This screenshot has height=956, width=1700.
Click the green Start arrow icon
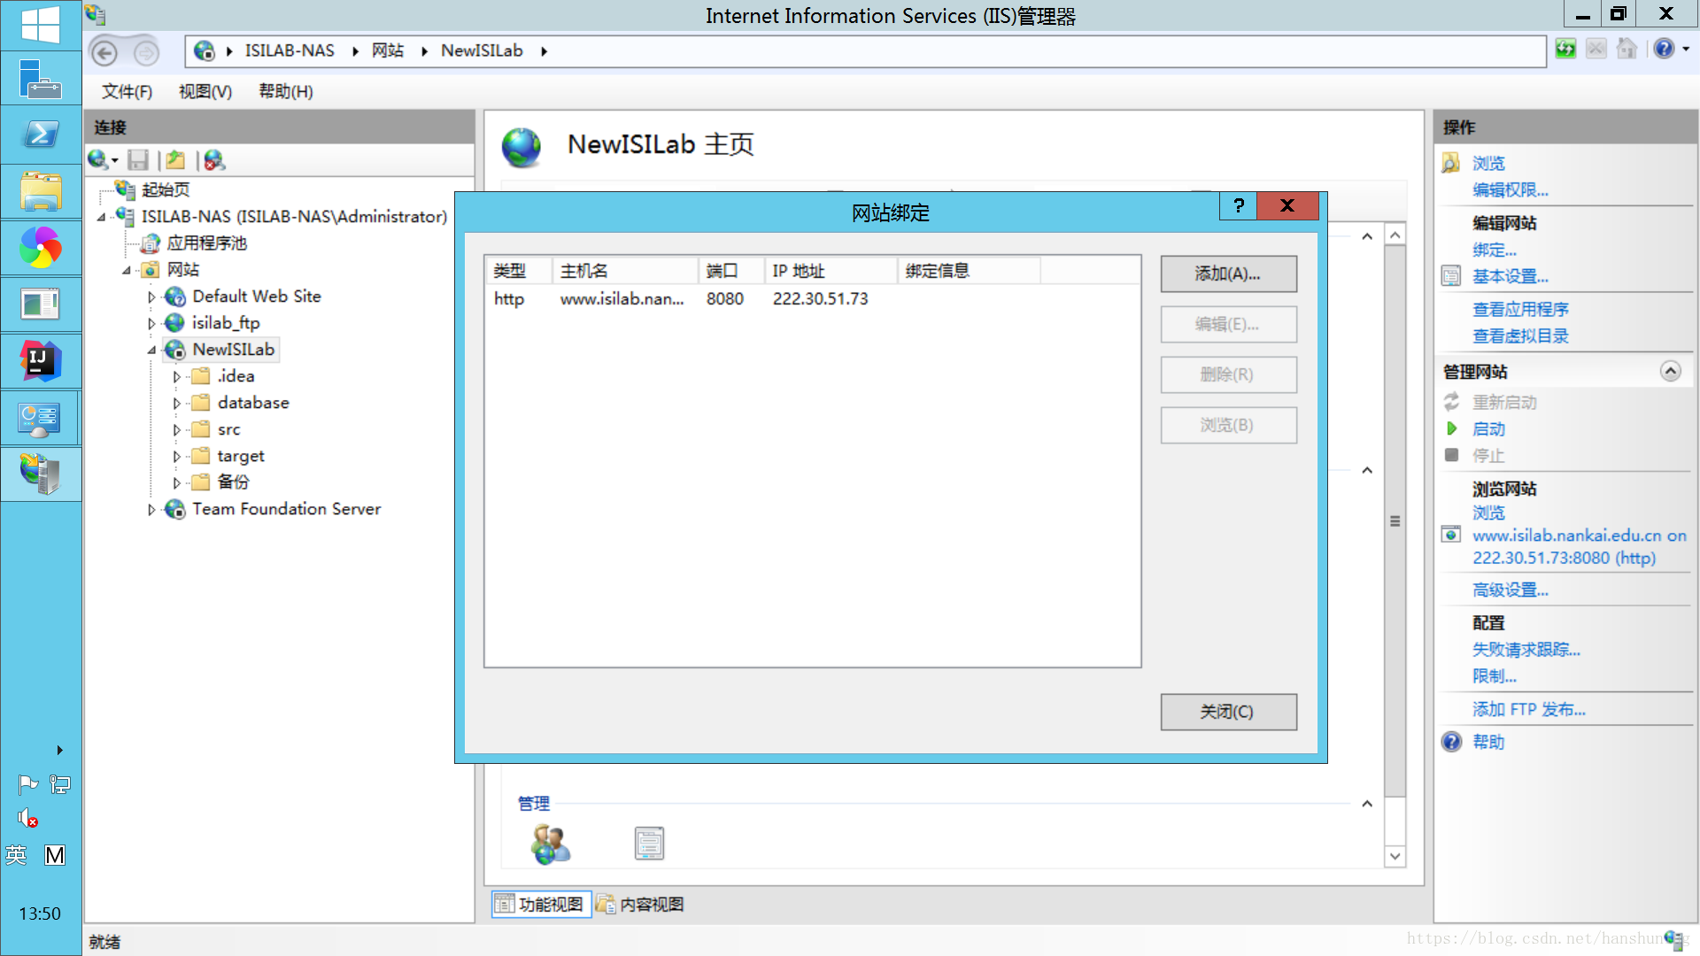click(1451, 428)
